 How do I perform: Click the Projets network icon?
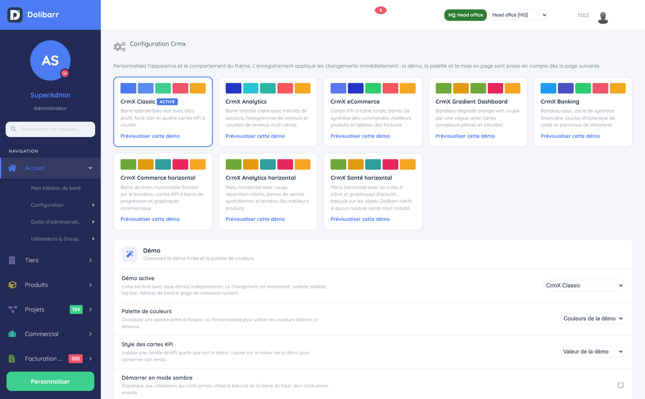click(12, 309)
